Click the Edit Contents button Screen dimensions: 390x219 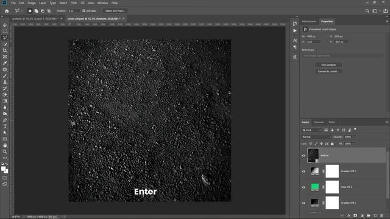328,65
